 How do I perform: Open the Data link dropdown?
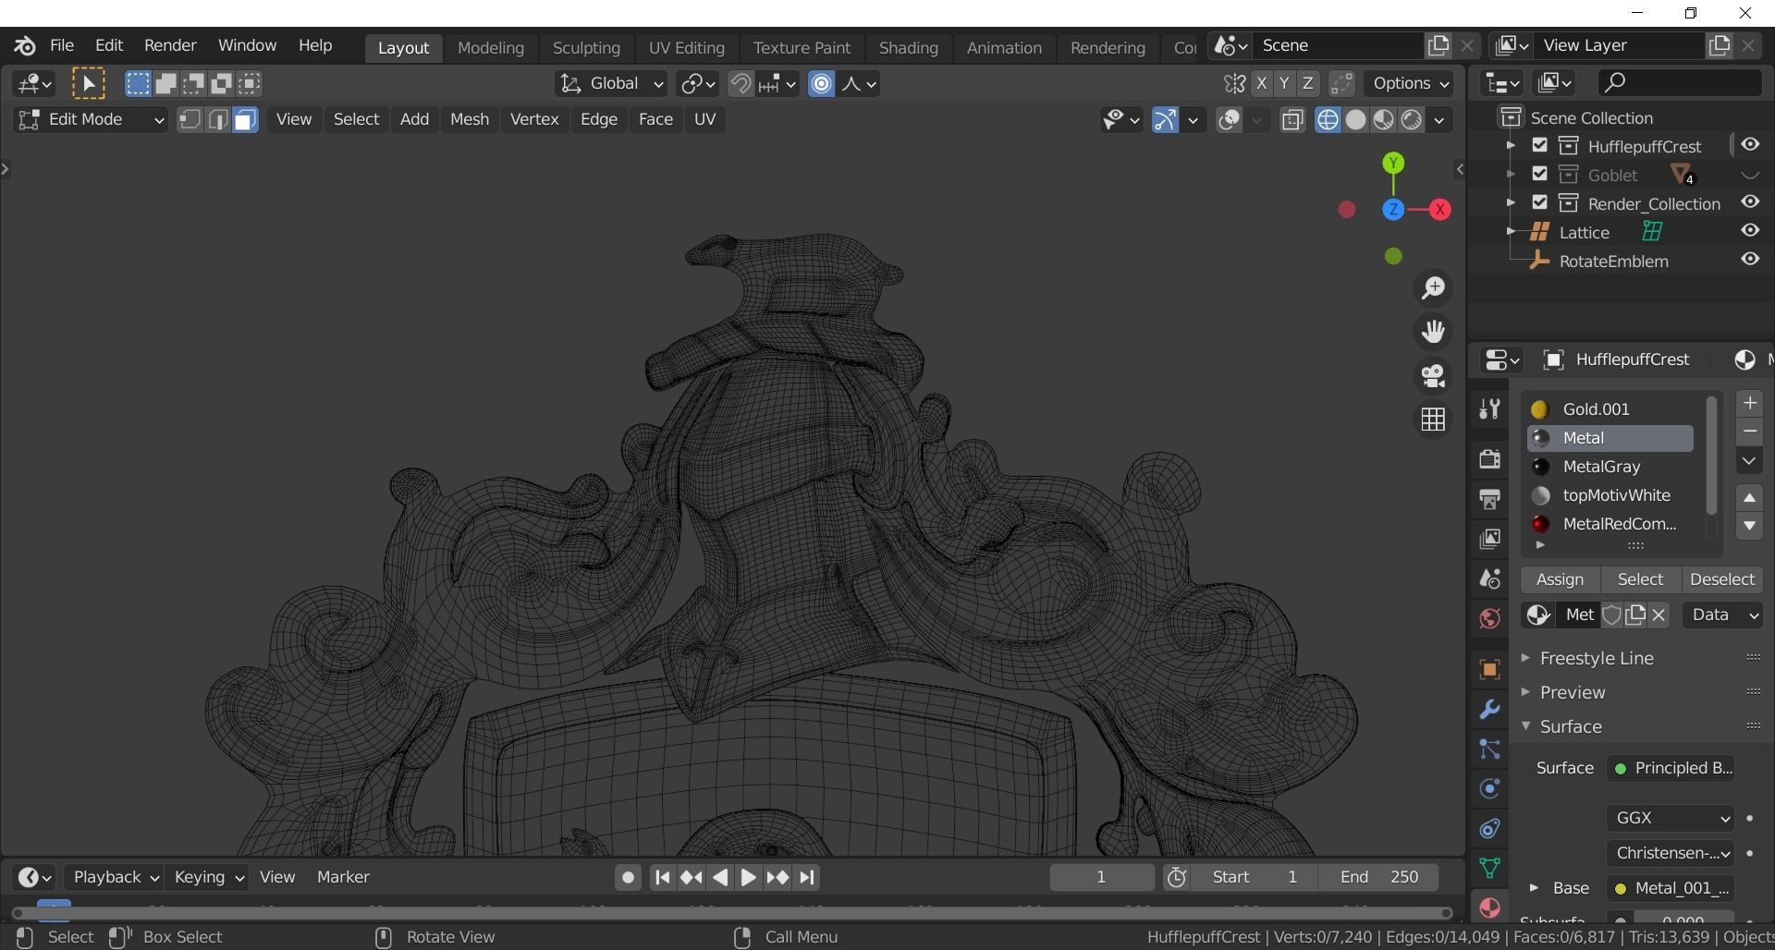point(1722,615)
